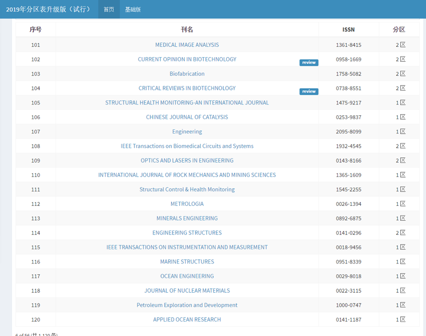Open CURRENT OPINION IN BIOTECHNOLOGY journal link
The width and height of the screenshot is (426, 336).
pyautogui.click(x=187, y=59)
